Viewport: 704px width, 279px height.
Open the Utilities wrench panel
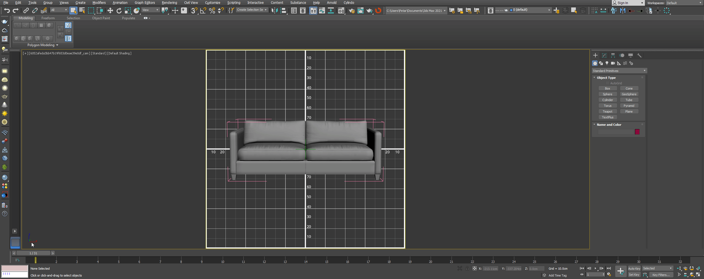click(639, 55)
